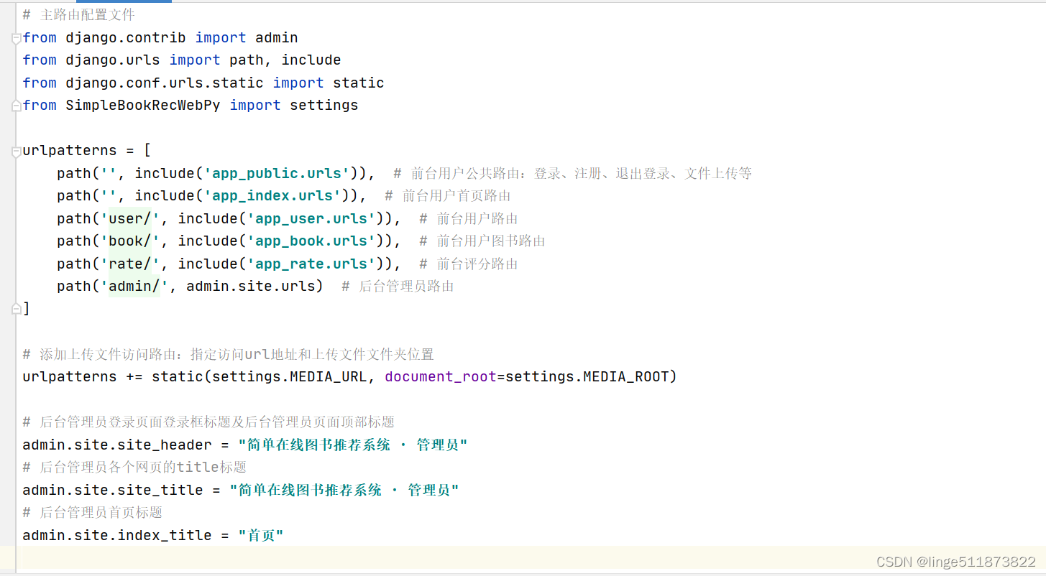Click 'settings.MEDIA_ROOT' value
The image size is (1046, 576).
(587, 376)
